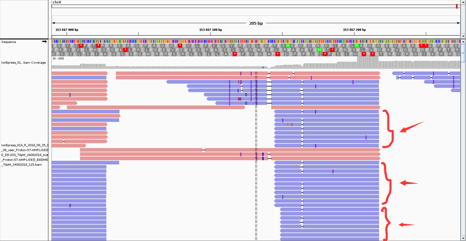Flip the Sequence track strand arrow
The image size is (466, 241).
click(x=45, y=42)
